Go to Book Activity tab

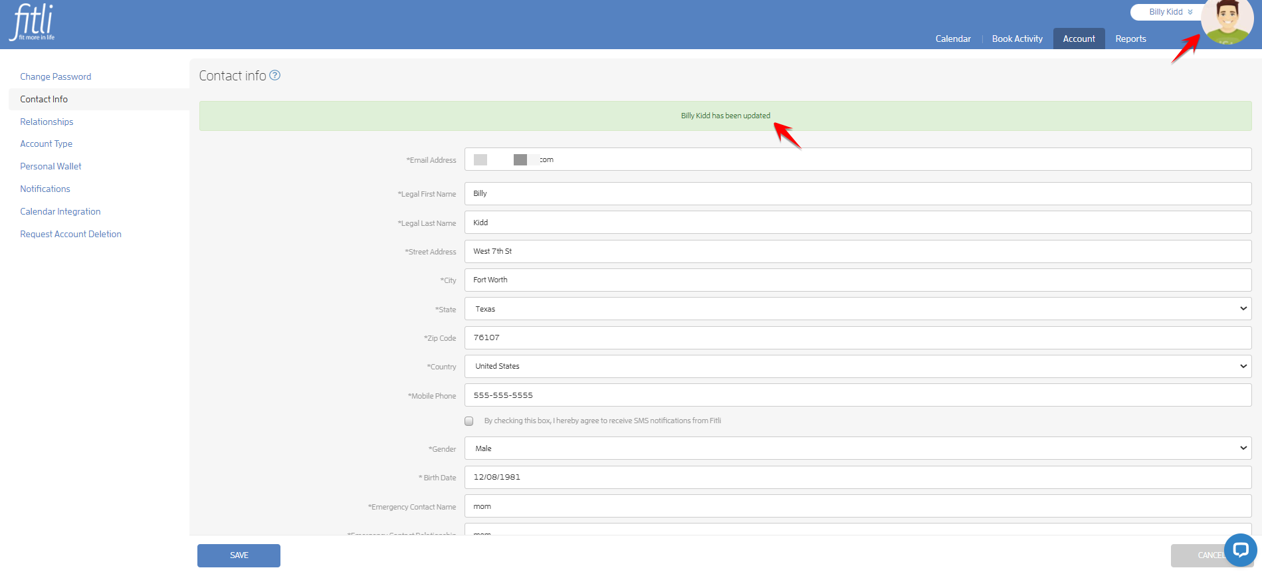1017,39
